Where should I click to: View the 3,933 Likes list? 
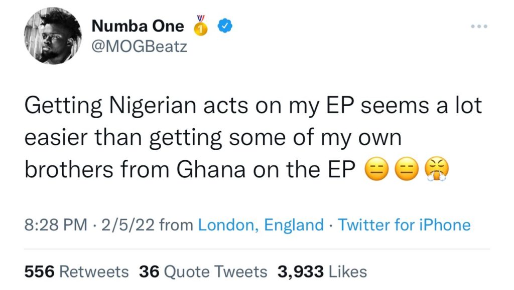coord(322,271)
